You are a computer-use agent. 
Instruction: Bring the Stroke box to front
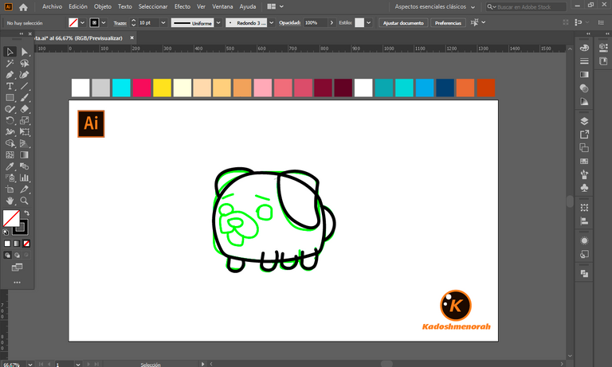pos(20,228)
